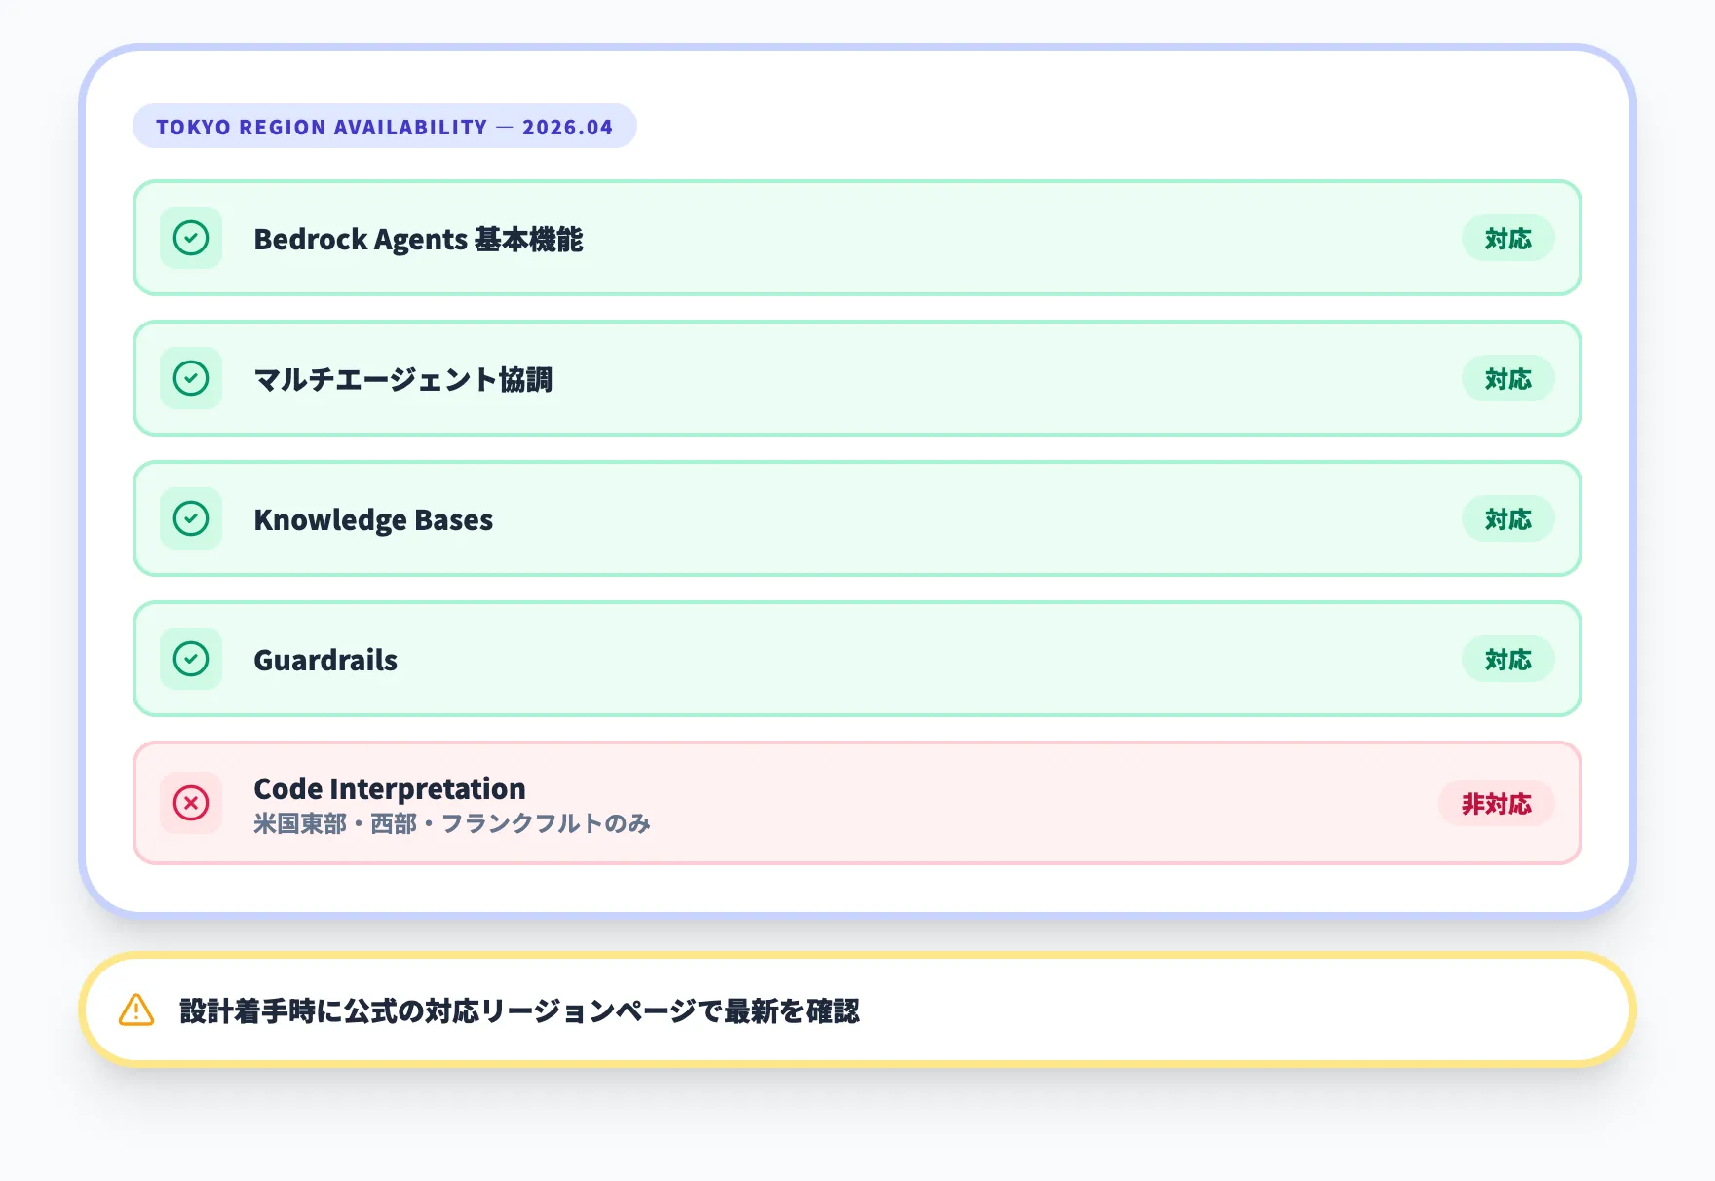The image size is (1715, 1181).
Task: Select the check icon next to マルチエージェント協調
Action: pos(191,378)
